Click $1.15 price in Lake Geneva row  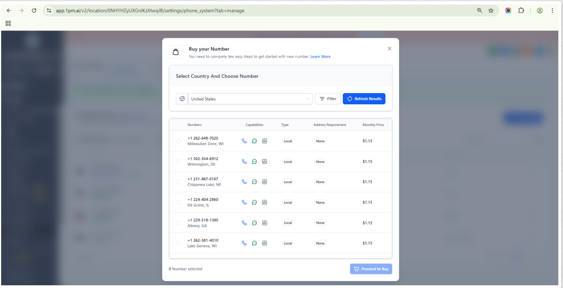pos(367,243)
